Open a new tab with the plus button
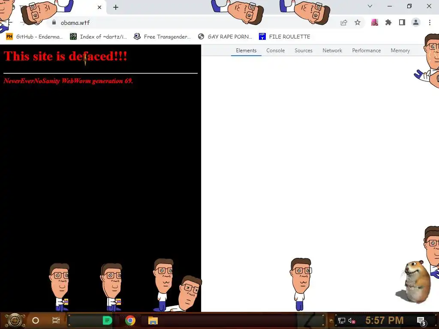439x329 pixels. pyautogui.click(x=116, y=7)
